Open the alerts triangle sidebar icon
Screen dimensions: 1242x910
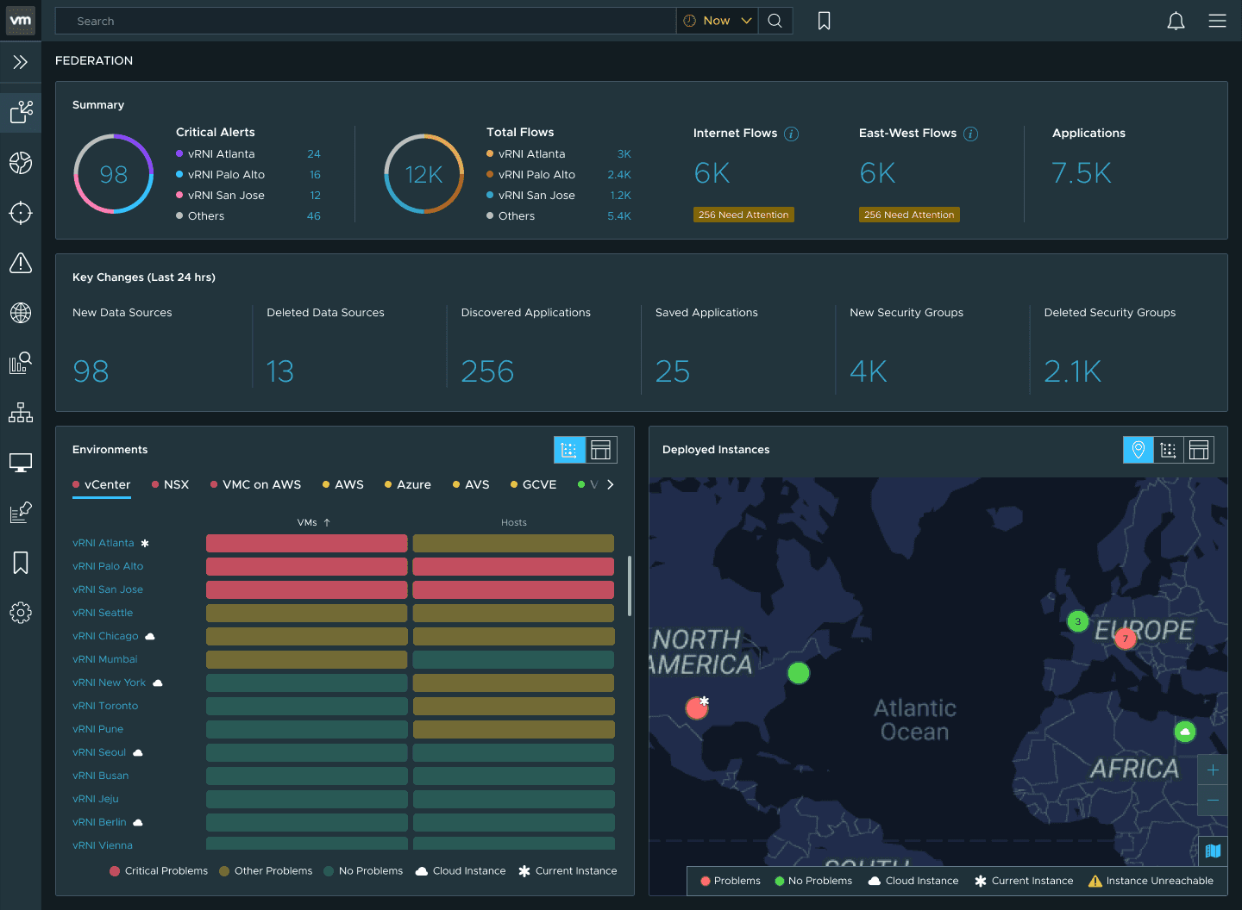(x=21, y=263)
